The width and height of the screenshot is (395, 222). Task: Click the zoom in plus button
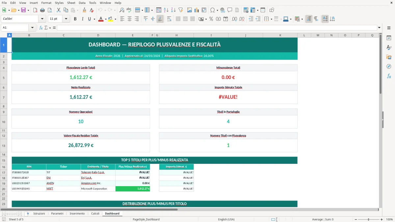pyautogui.click(x=382, y=219)
